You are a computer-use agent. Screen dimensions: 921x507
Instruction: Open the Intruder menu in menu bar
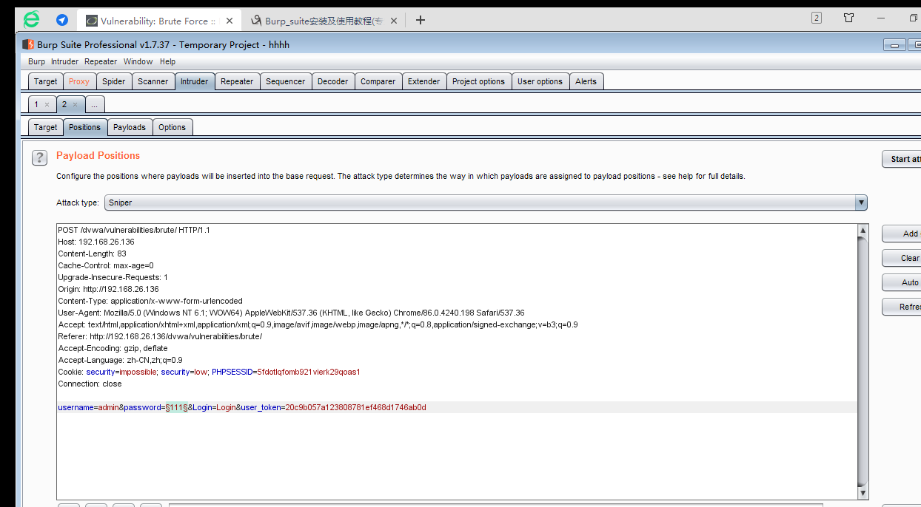tap(64, 61)
